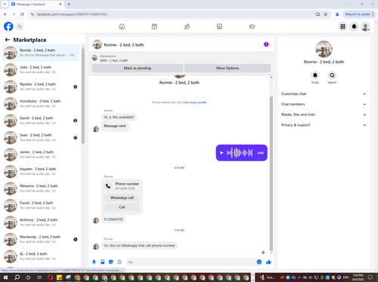Open Sean 2 bed, 2 bath chat
The height and width of the screenshot is (282, 378).
click(41, 137)
